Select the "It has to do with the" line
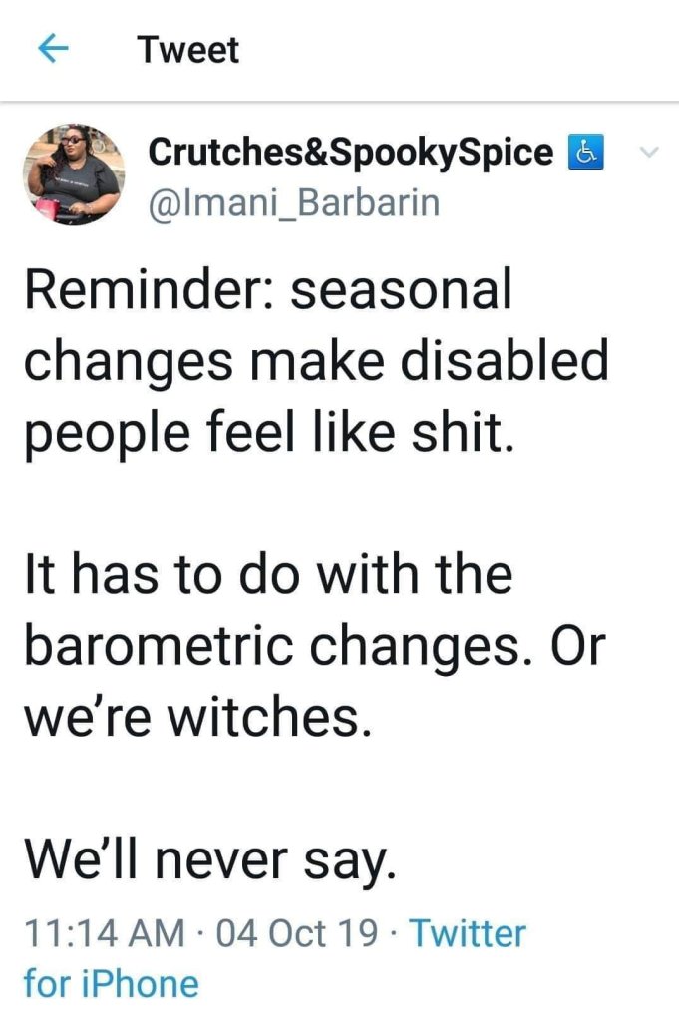 267,575
